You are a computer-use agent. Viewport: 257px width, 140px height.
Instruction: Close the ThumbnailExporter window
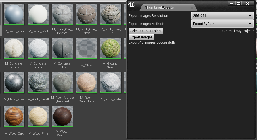pos(248,3)
